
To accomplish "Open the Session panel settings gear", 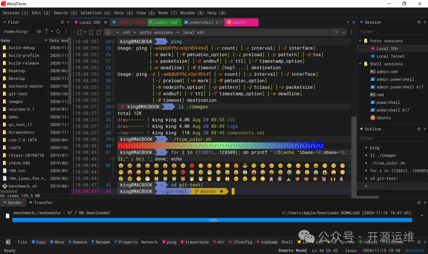I will (x=419, y=22).
